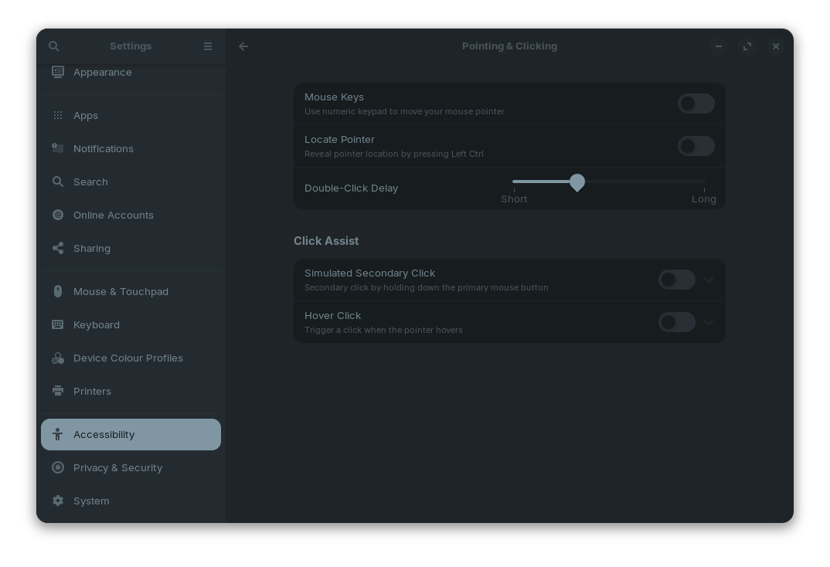
Task: Switch to the System settings page
Action: pyautogui.click(x=91, y=501)
